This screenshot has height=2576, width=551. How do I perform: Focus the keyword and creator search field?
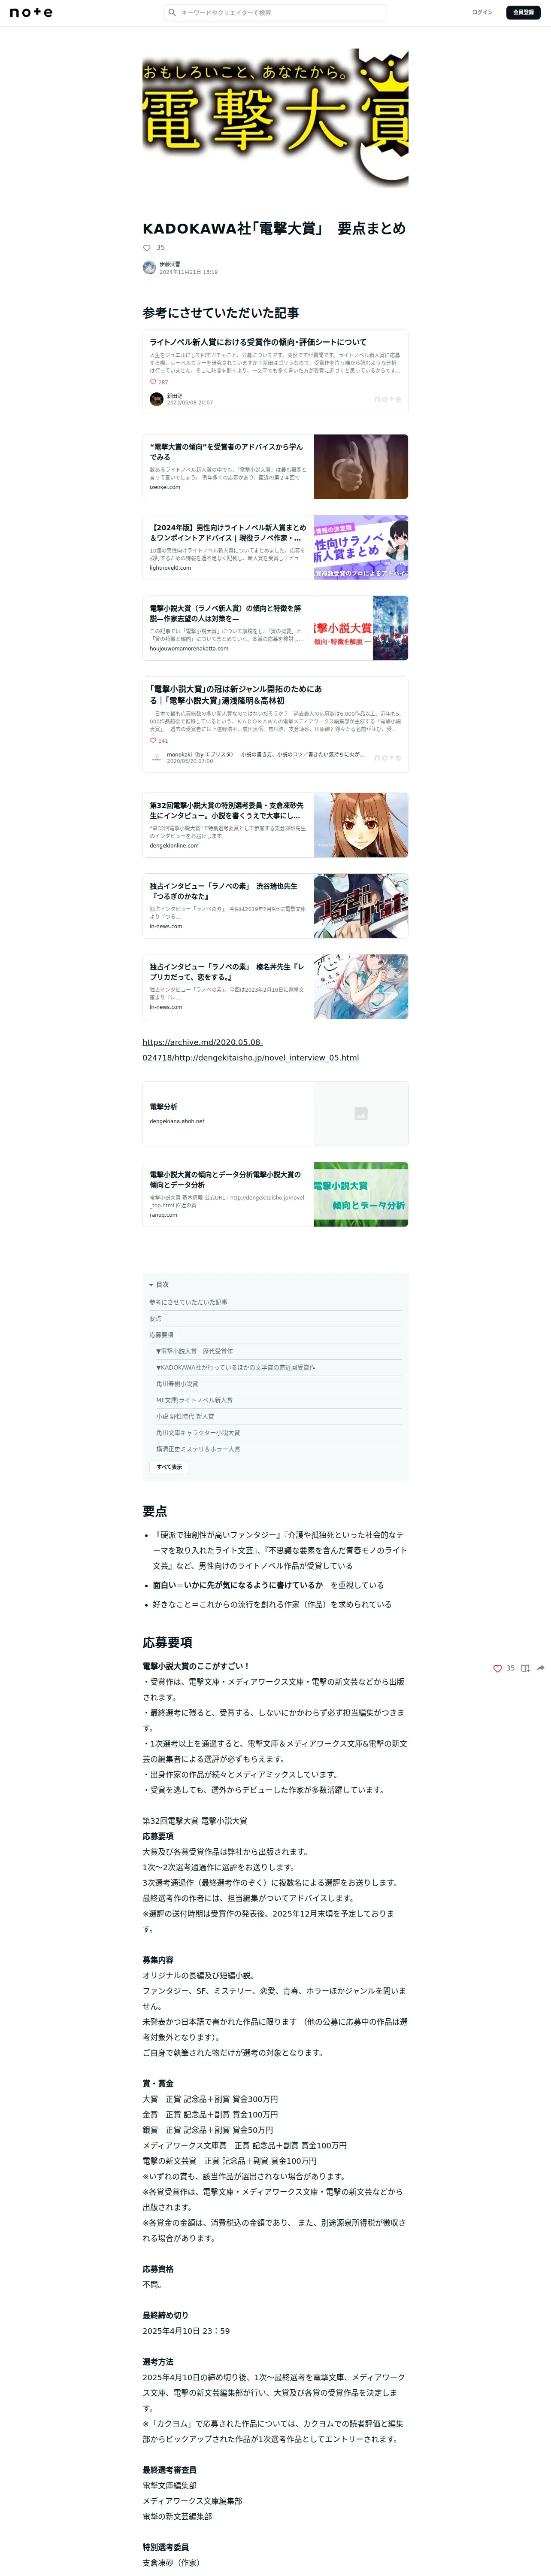[275, 13]
